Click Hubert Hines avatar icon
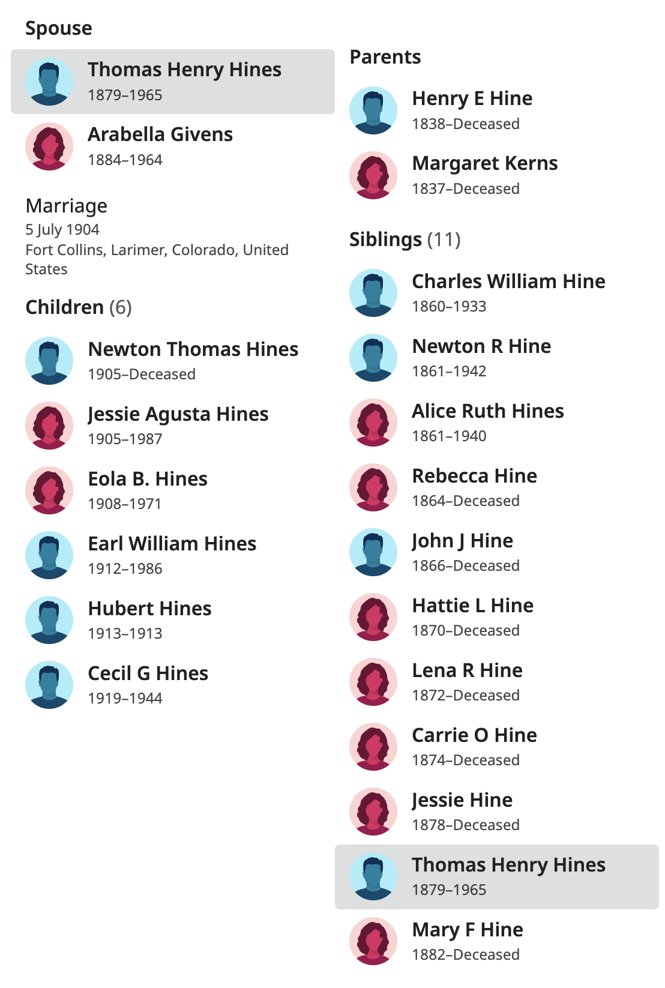 coord(49,620)
